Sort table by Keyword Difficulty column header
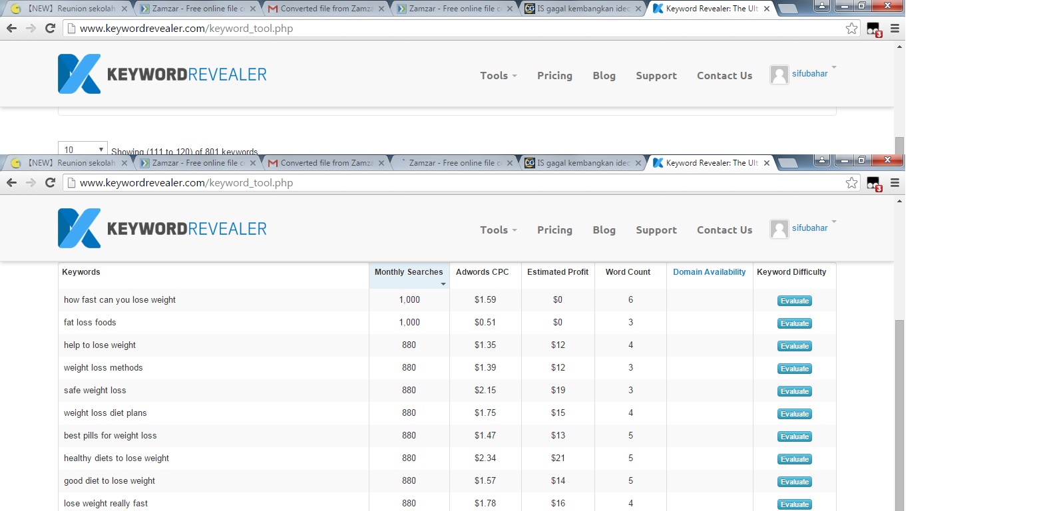The height and width of the screenshot is (511, 1061). click(x=791, y=272)
